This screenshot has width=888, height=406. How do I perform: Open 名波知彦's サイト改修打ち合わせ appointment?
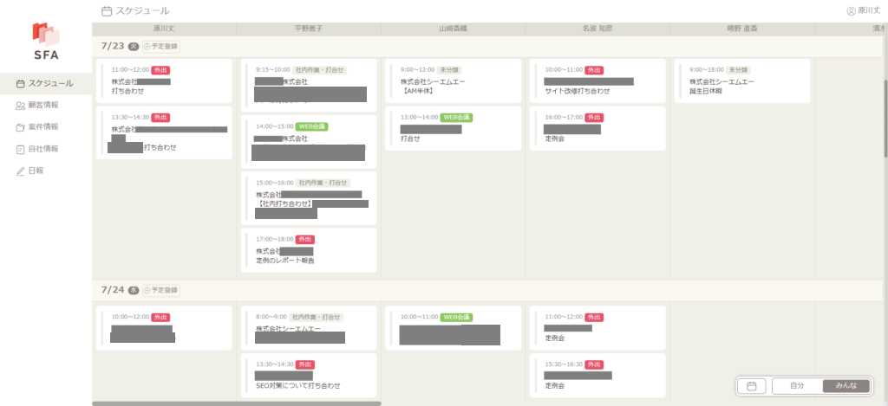click(x=597, y=81)
